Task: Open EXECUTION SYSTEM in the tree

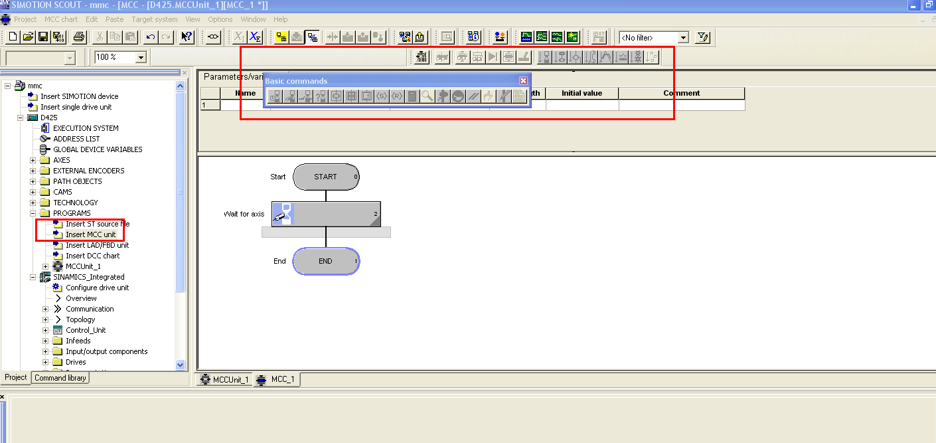Action: (86, 128)
